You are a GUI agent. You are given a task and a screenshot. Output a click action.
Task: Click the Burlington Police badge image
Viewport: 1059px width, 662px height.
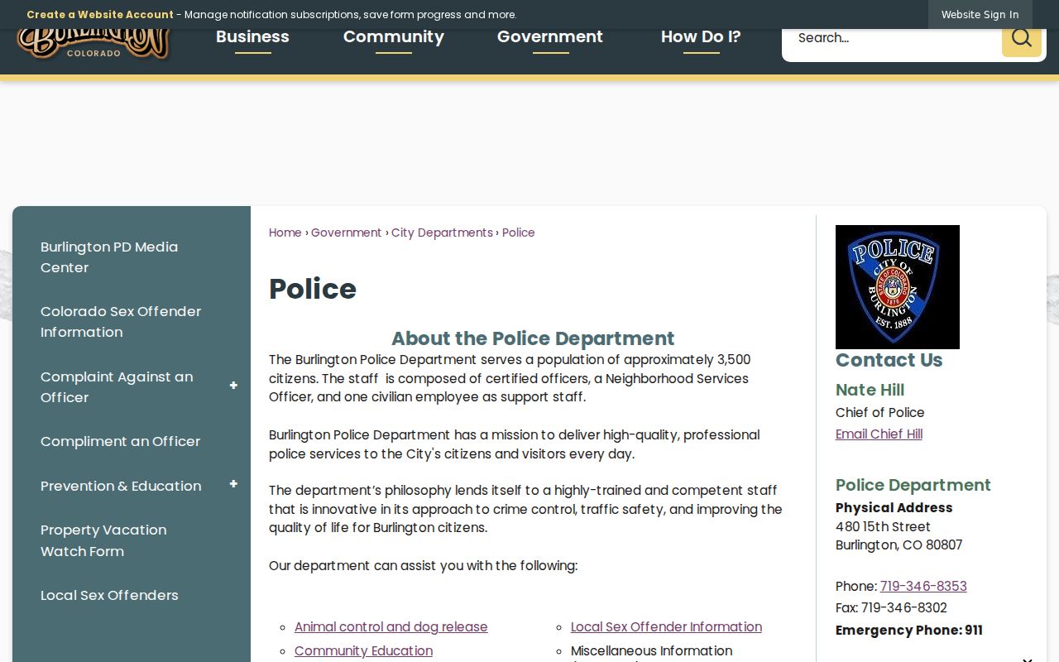898,287
